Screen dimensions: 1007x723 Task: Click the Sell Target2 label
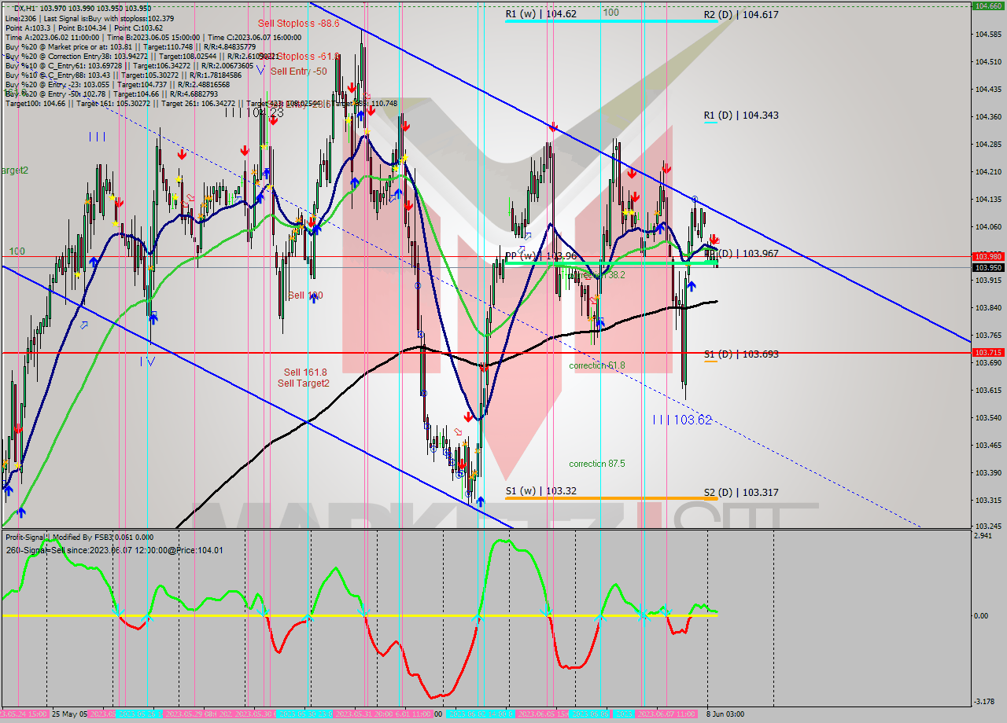(304, 383)
